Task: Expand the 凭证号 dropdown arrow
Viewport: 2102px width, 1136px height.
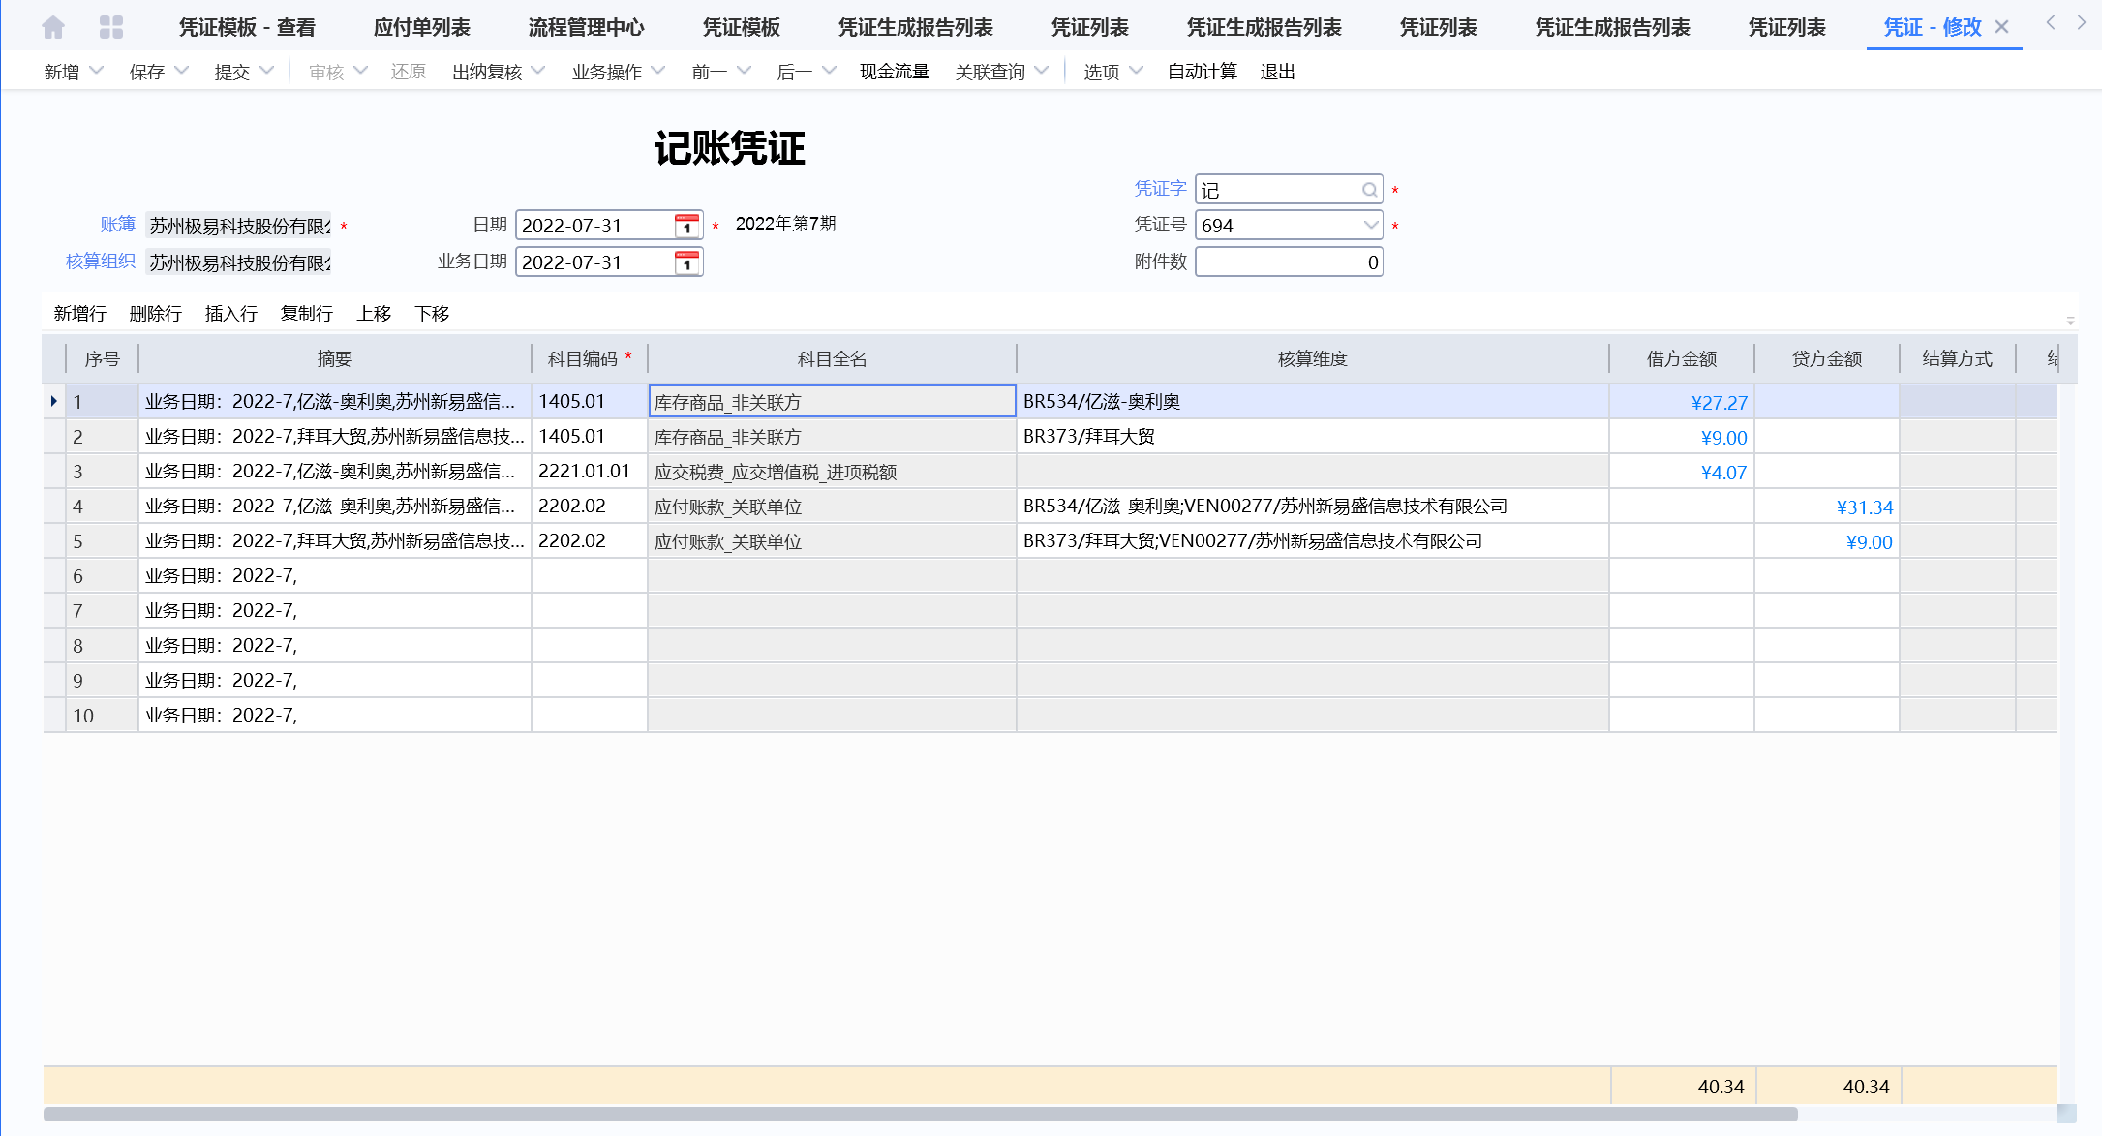Action: (1370, 226)
